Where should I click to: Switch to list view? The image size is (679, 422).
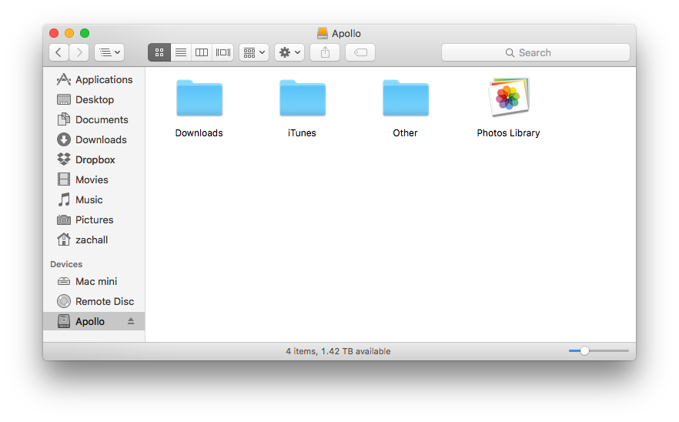181,52
